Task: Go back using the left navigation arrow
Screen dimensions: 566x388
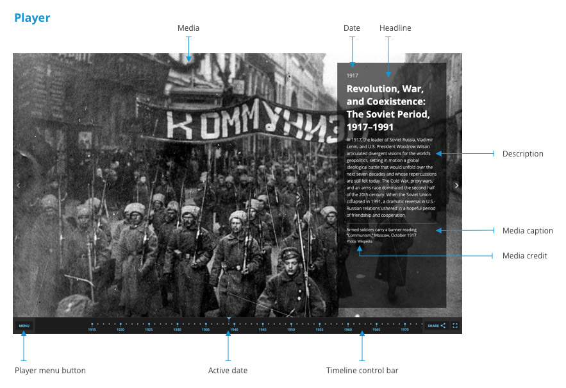Action: (19, 185)
